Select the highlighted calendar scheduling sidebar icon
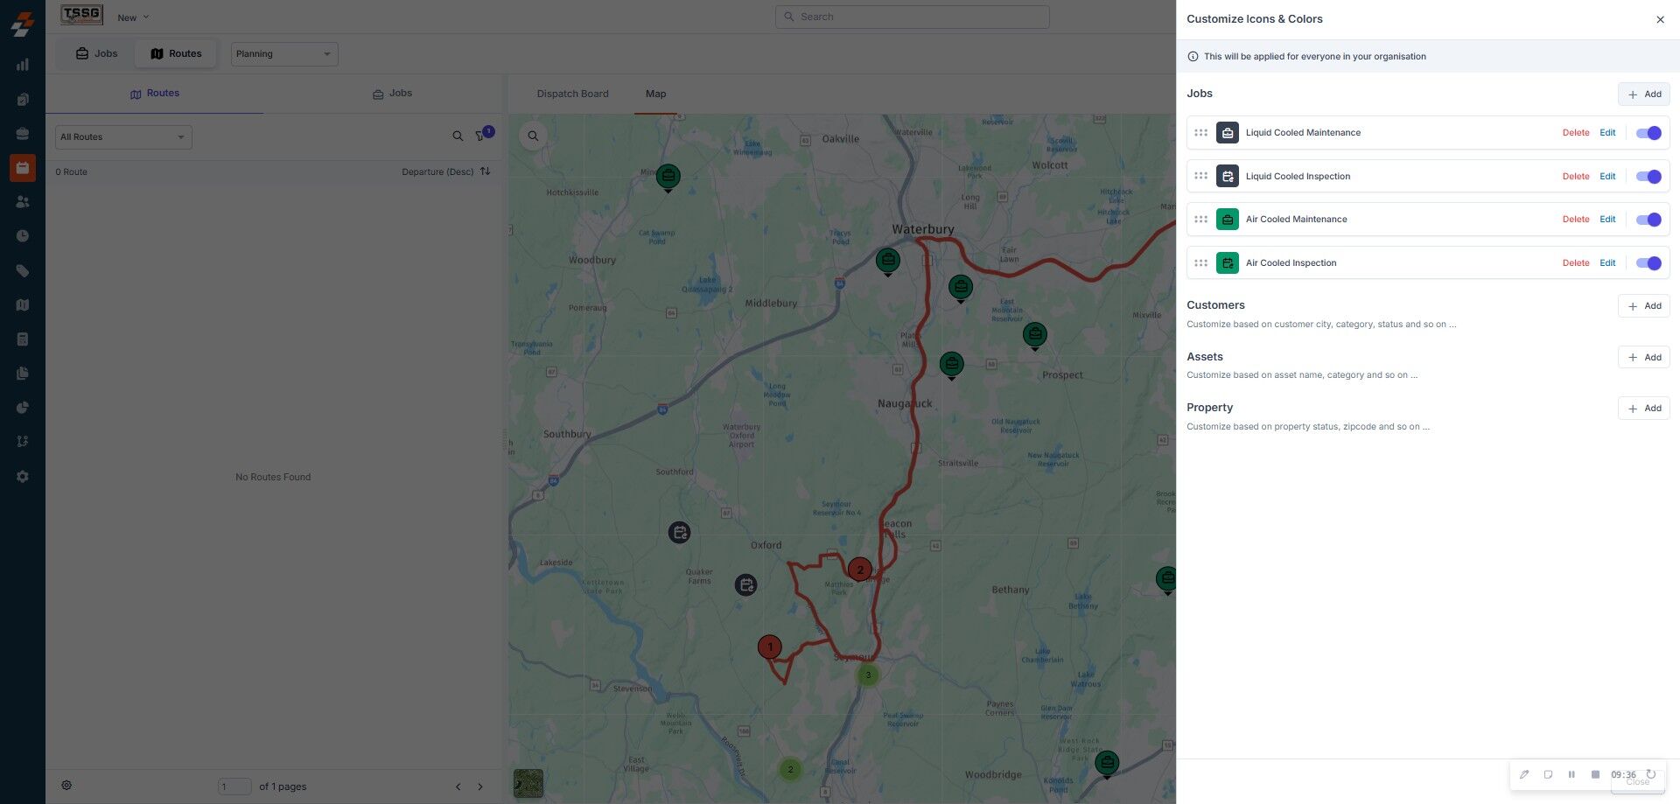This screenshot has width=1680, height=804. tap(23, 167)
